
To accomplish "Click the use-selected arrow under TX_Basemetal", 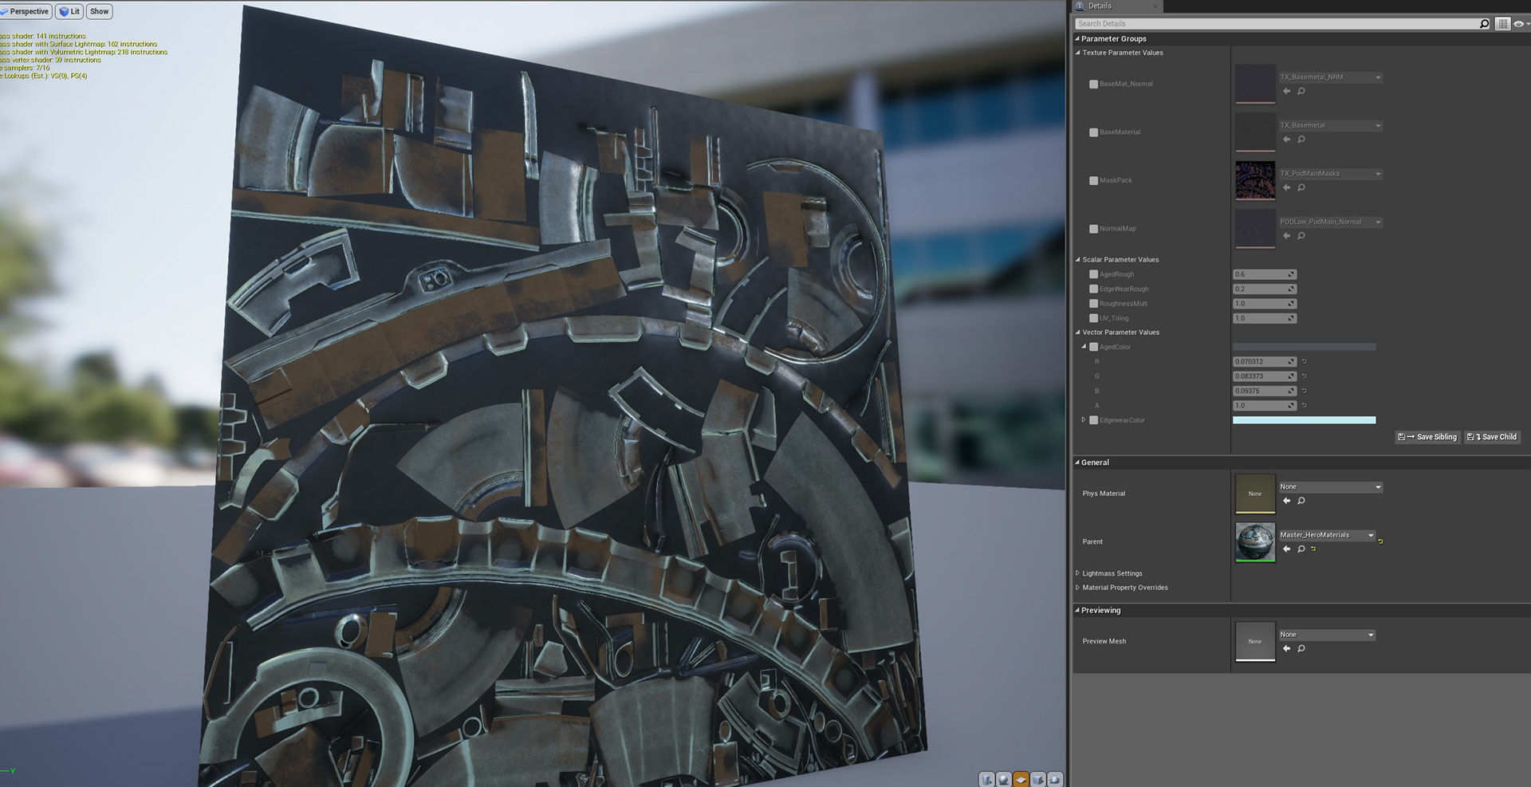I will 1286,140.
